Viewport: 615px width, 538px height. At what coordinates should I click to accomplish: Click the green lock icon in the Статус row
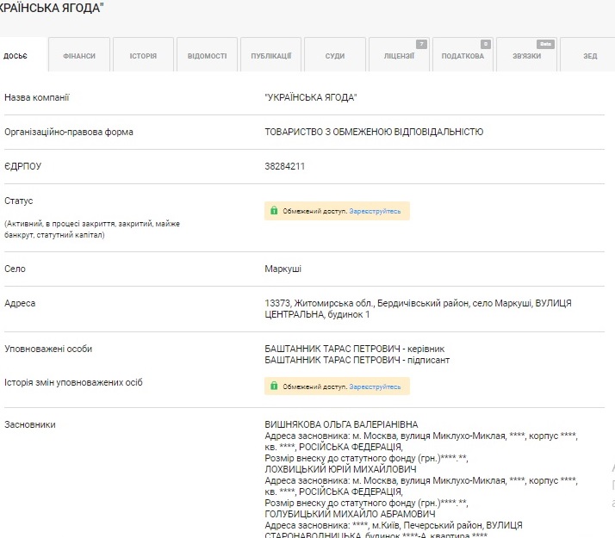[274, 211]
